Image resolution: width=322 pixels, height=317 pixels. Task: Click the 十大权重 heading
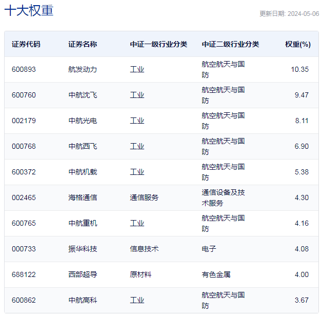(x=29, y=10)
